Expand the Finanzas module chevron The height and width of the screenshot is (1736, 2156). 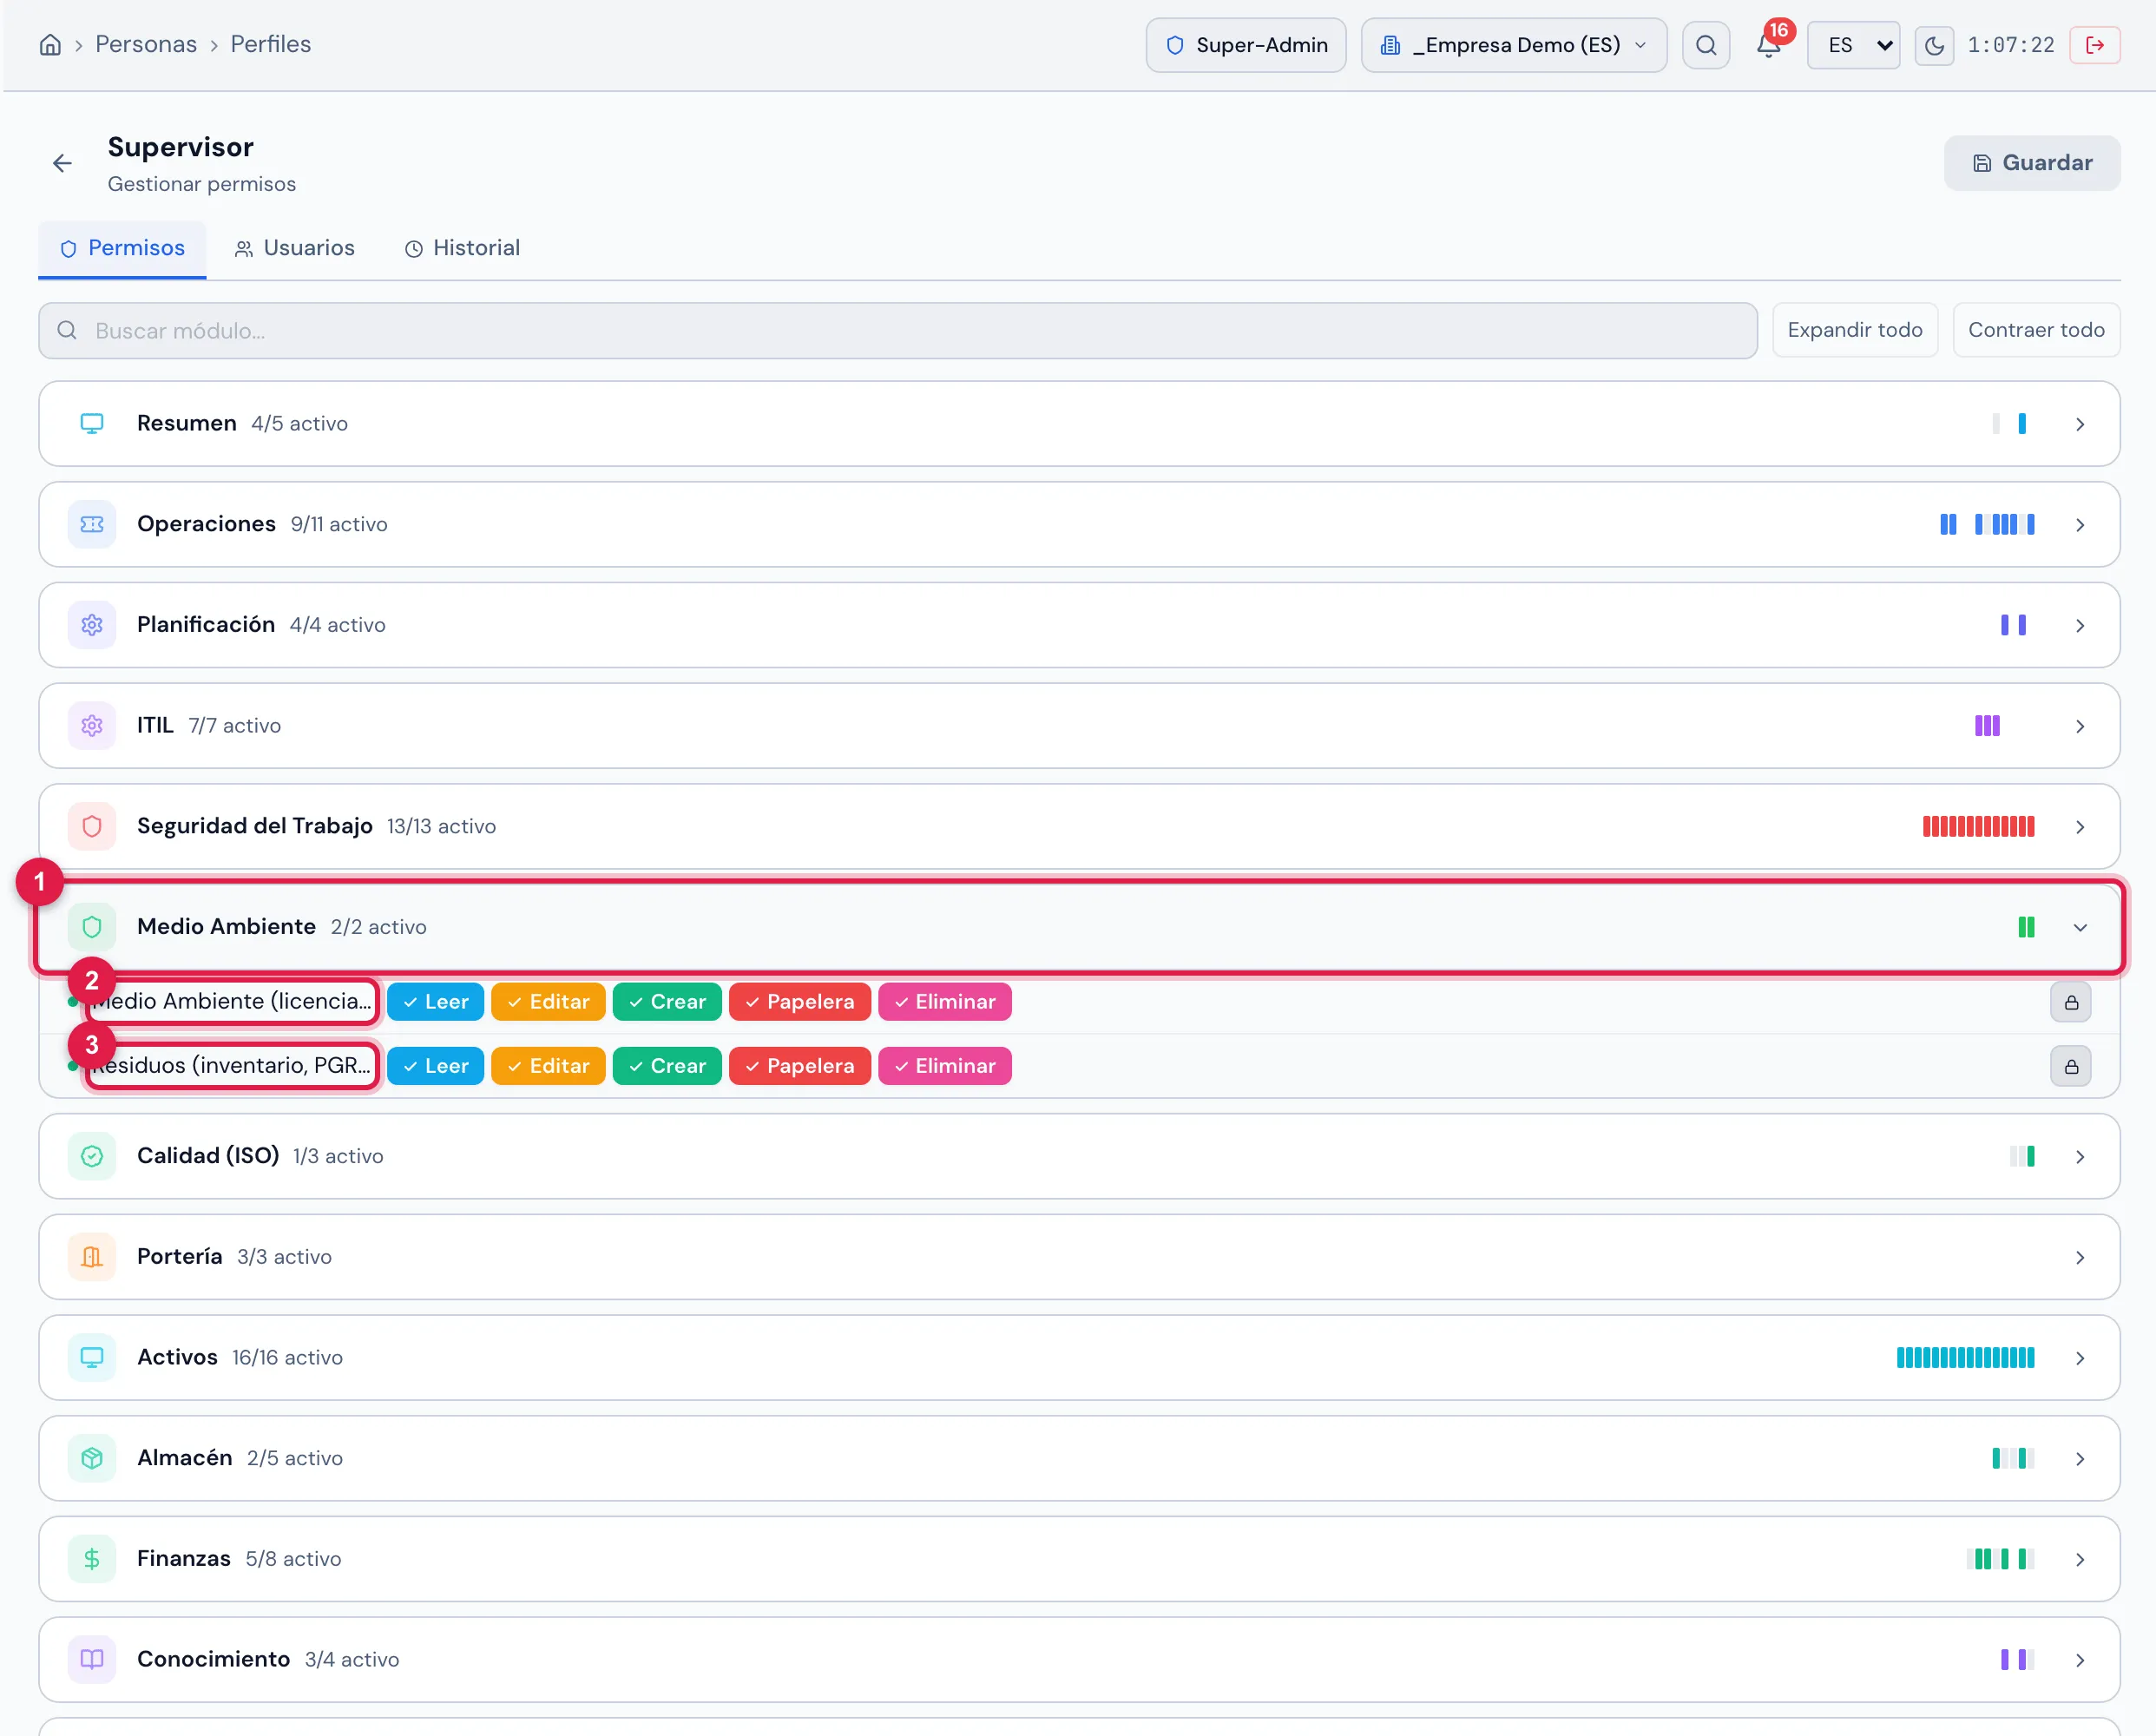(2080, 1559)
